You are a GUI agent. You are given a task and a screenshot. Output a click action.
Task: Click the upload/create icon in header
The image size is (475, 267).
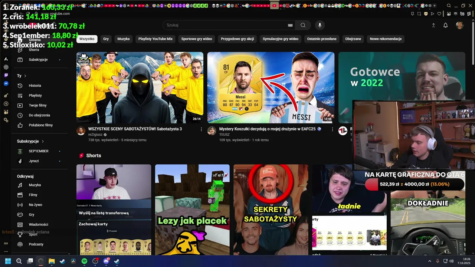tap(433, 25)
